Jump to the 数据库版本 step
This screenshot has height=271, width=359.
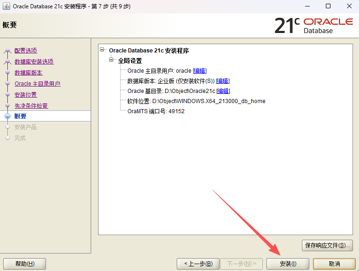point(29,73)
